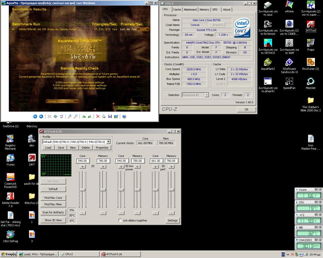Click the volume icon in system tray
Screen dimensions: 323x258
pyautogui.click(x=301, y=254)
